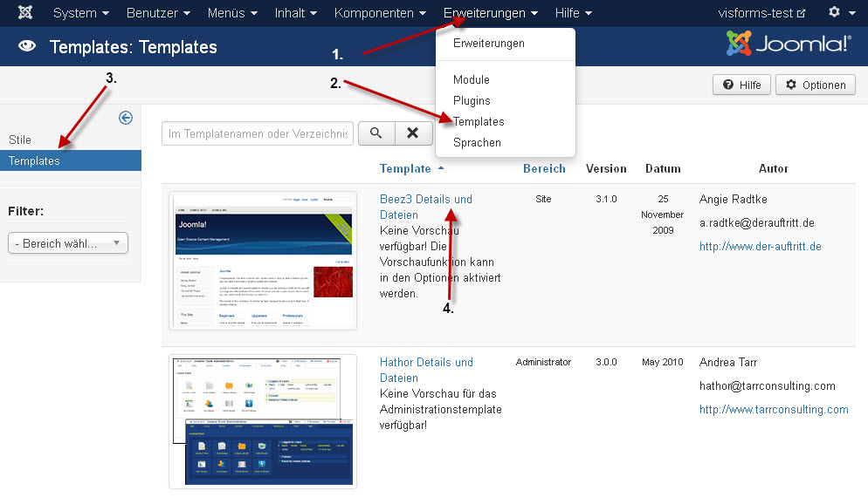Click the Beez3 template preview thumbnail
This screenshot has height=504, width=868.
coord(263,260)
